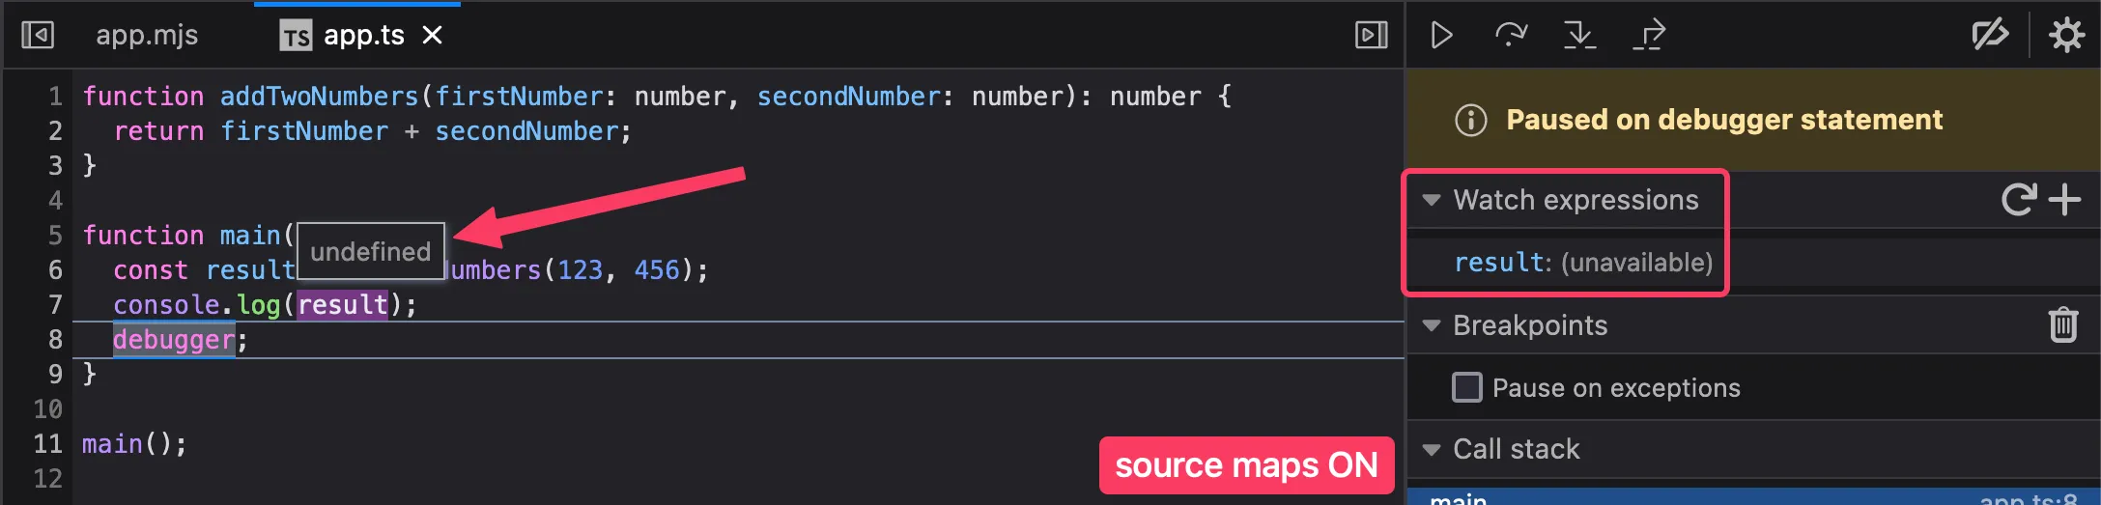2101x505 pixels.
Task: Enable Pause on exceptions checkbox
Action: click(1467, 387)
